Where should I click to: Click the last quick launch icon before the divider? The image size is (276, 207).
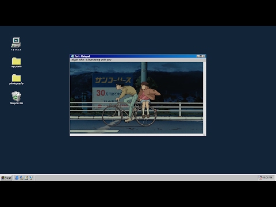(x=31, y=178)
